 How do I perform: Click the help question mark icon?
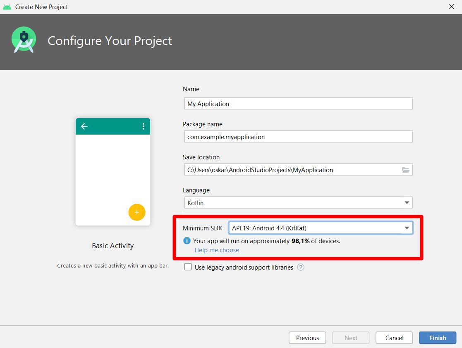[301, 267]
